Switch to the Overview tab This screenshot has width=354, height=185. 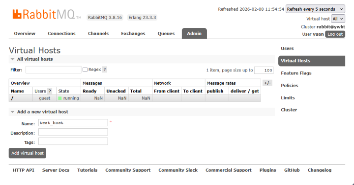[25, 33]
